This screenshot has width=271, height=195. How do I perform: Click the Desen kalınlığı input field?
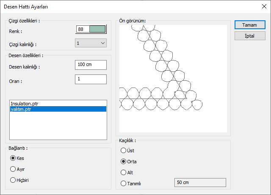[x=90, y=65]
